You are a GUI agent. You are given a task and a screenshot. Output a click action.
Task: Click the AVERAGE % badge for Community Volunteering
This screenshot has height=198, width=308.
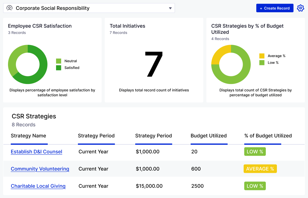click(x=260, y=169)
